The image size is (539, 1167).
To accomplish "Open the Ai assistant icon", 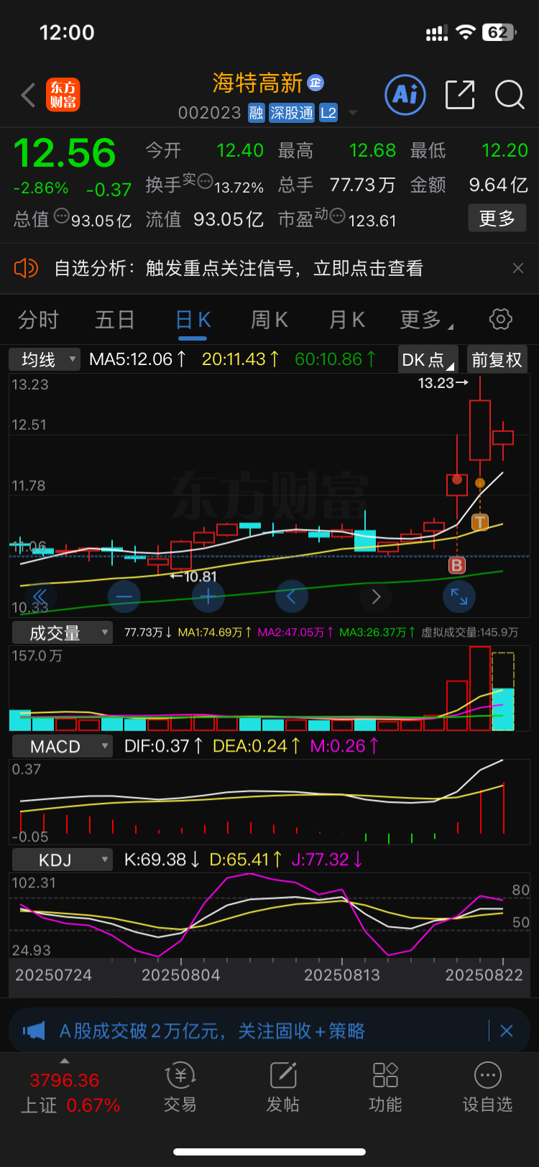I will 405,95.
